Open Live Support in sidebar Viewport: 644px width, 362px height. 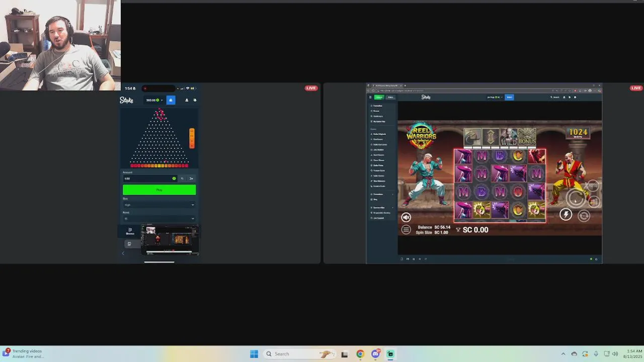pyautogui.click(x=378, y=218)
